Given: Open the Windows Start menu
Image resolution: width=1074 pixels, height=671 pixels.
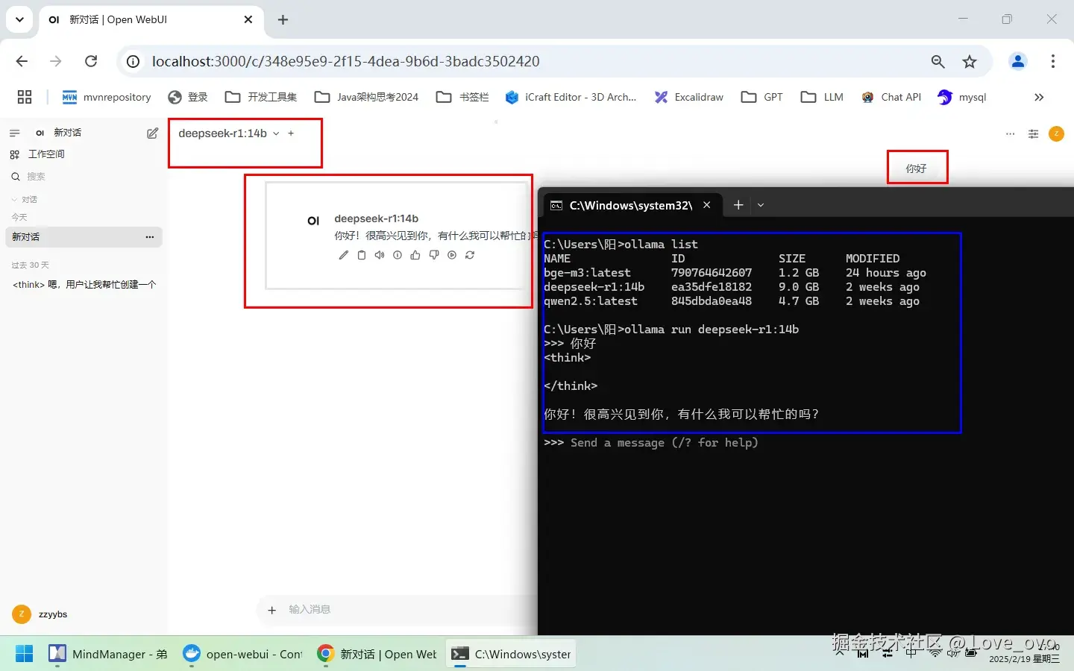Looking at the screenshot, I should click(24, 654).
